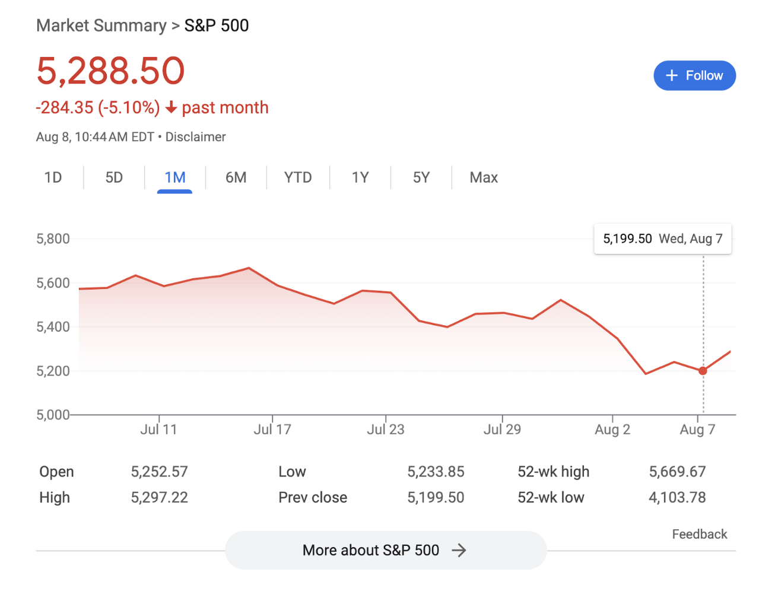Screen dimensions: 775x591
Task: Open More about S&P 500
Action: [385, 551]
